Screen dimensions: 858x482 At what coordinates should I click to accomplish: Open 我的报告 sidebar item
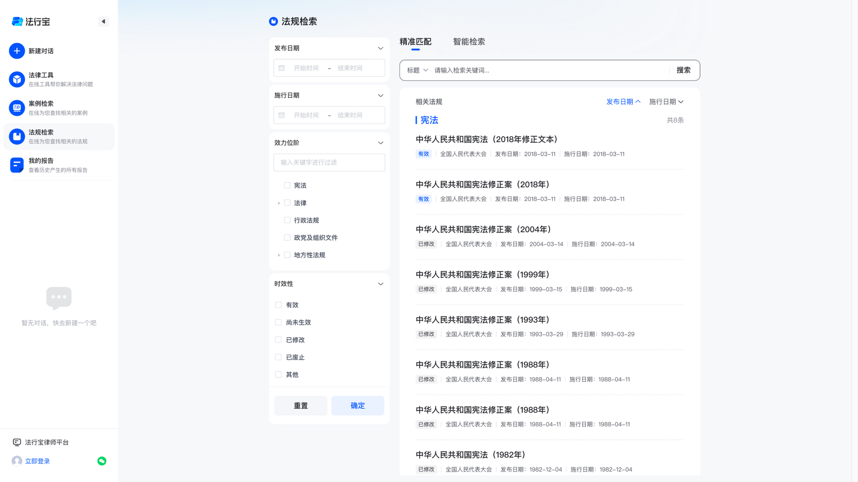[59, 165]
